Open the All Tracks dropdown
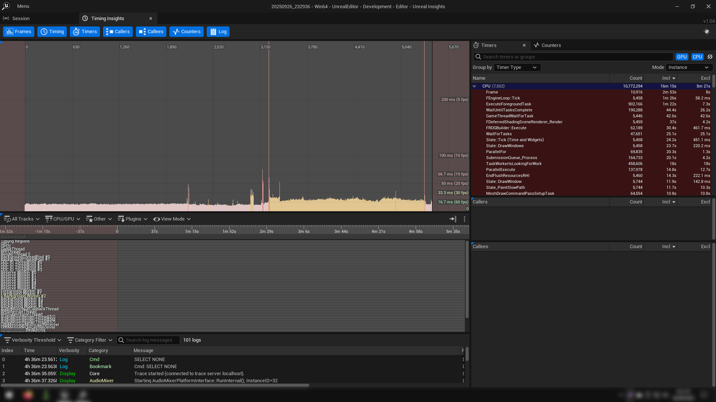This screenshot has height=402, width=716. click(21, 219)
